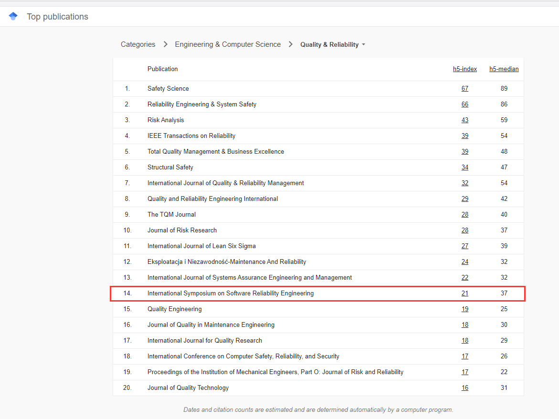Click Journal of Quality in Maintenance Engineering h5-median 30
Image resolution: width=559 pixels, height=419 pixels.
(504, 325)
